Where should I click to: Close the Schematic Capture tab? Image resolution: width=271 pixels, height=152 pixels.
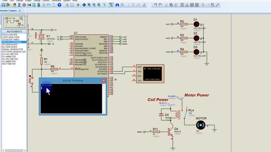coord(20,11)
